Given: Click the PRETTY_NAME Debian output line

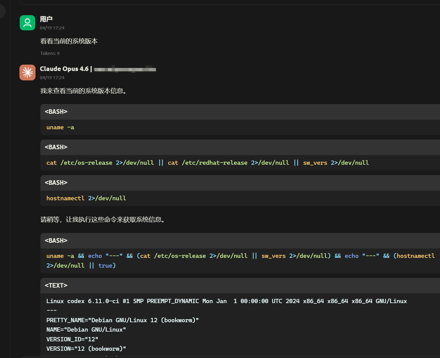Looking at the screenshot, I should point(123,320).
